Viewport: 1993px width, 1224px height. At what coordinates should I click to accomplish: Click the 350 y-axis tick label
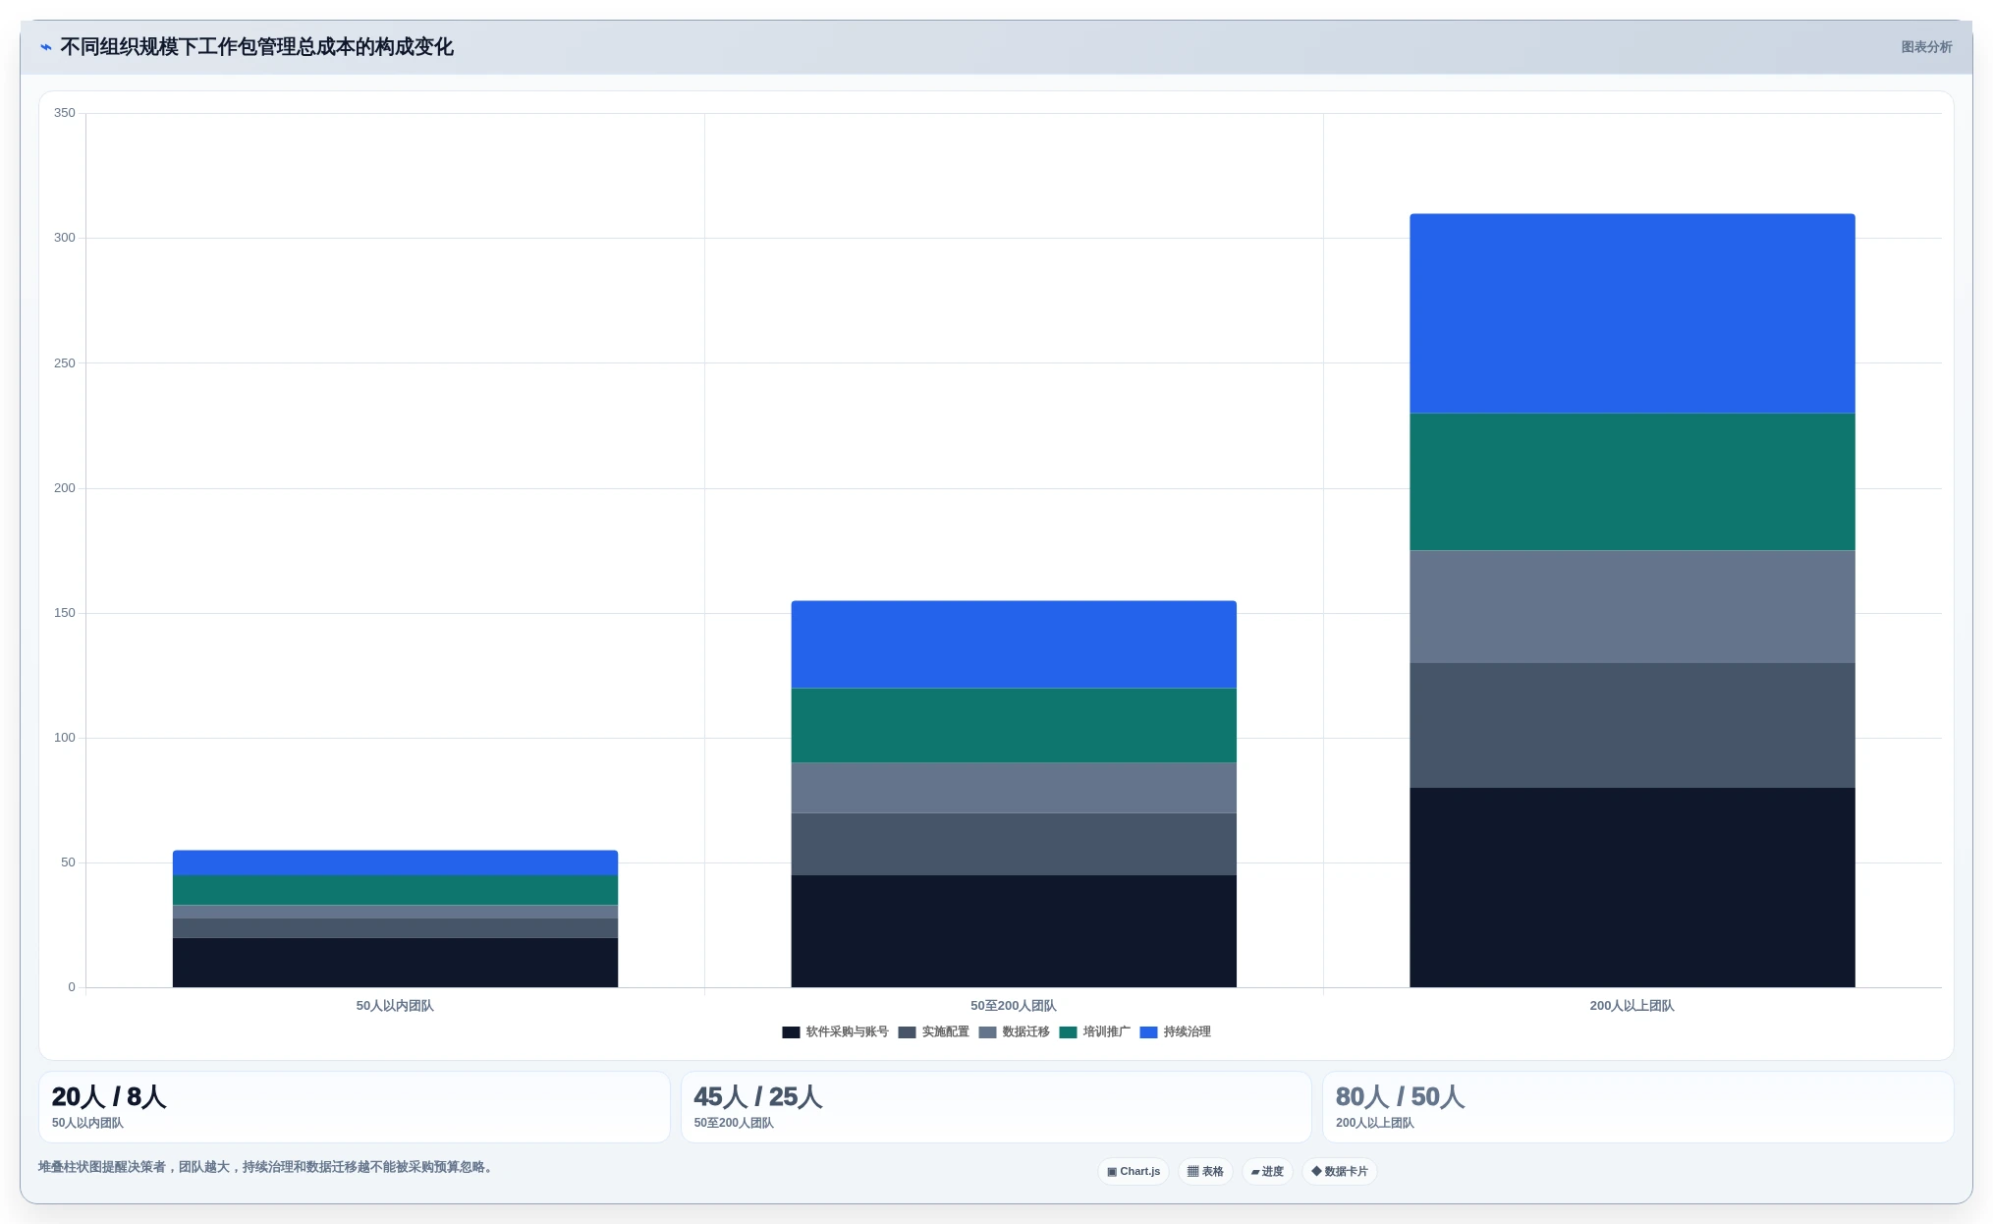[x=65, y=113]
